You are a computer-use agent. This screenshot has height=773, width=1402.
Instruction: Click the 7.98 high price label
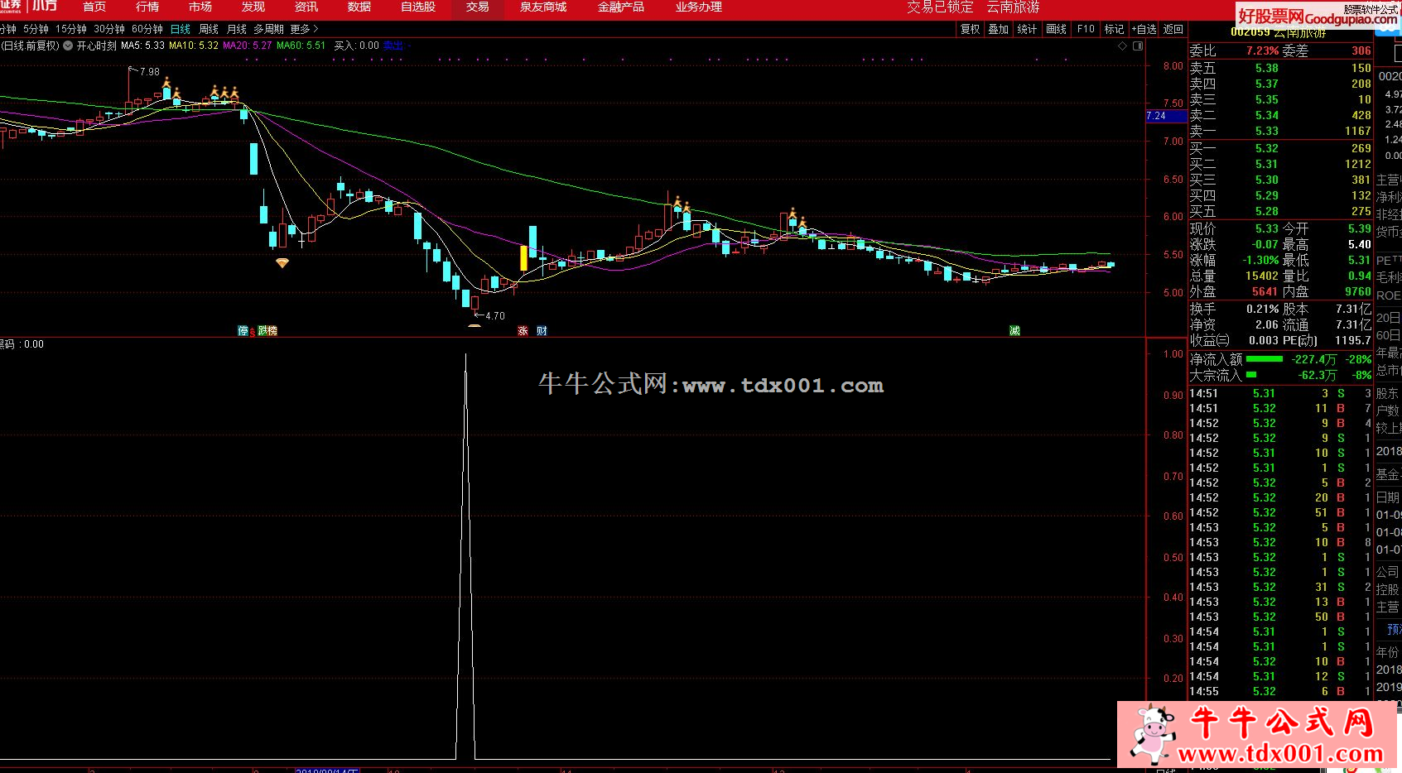pos(150,72)
